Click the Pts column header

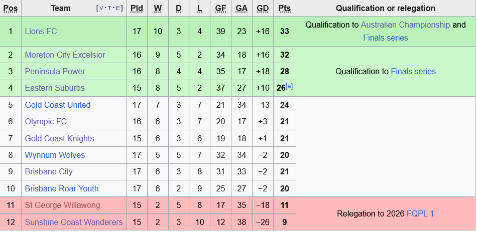[x=284, y=9]
